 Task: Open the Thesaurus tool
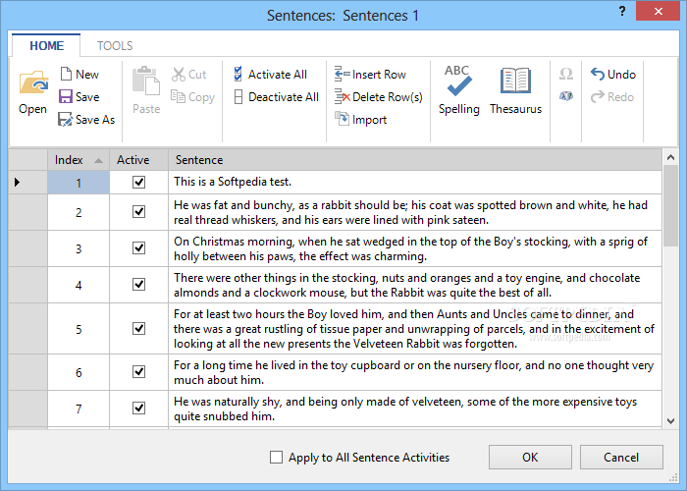click(515, 90)
